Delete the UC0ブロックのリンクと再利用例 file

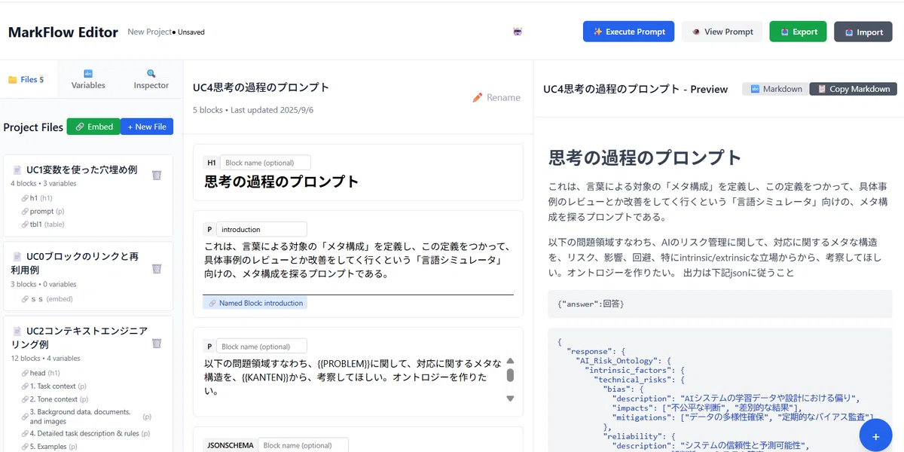[156, 268]
